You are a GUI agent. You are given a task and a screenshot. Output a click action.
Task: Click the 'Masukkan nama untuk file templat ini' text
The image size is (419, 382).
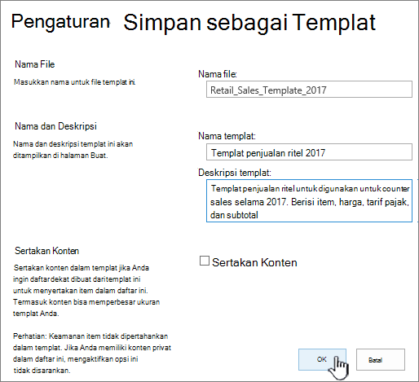(74, 82)
